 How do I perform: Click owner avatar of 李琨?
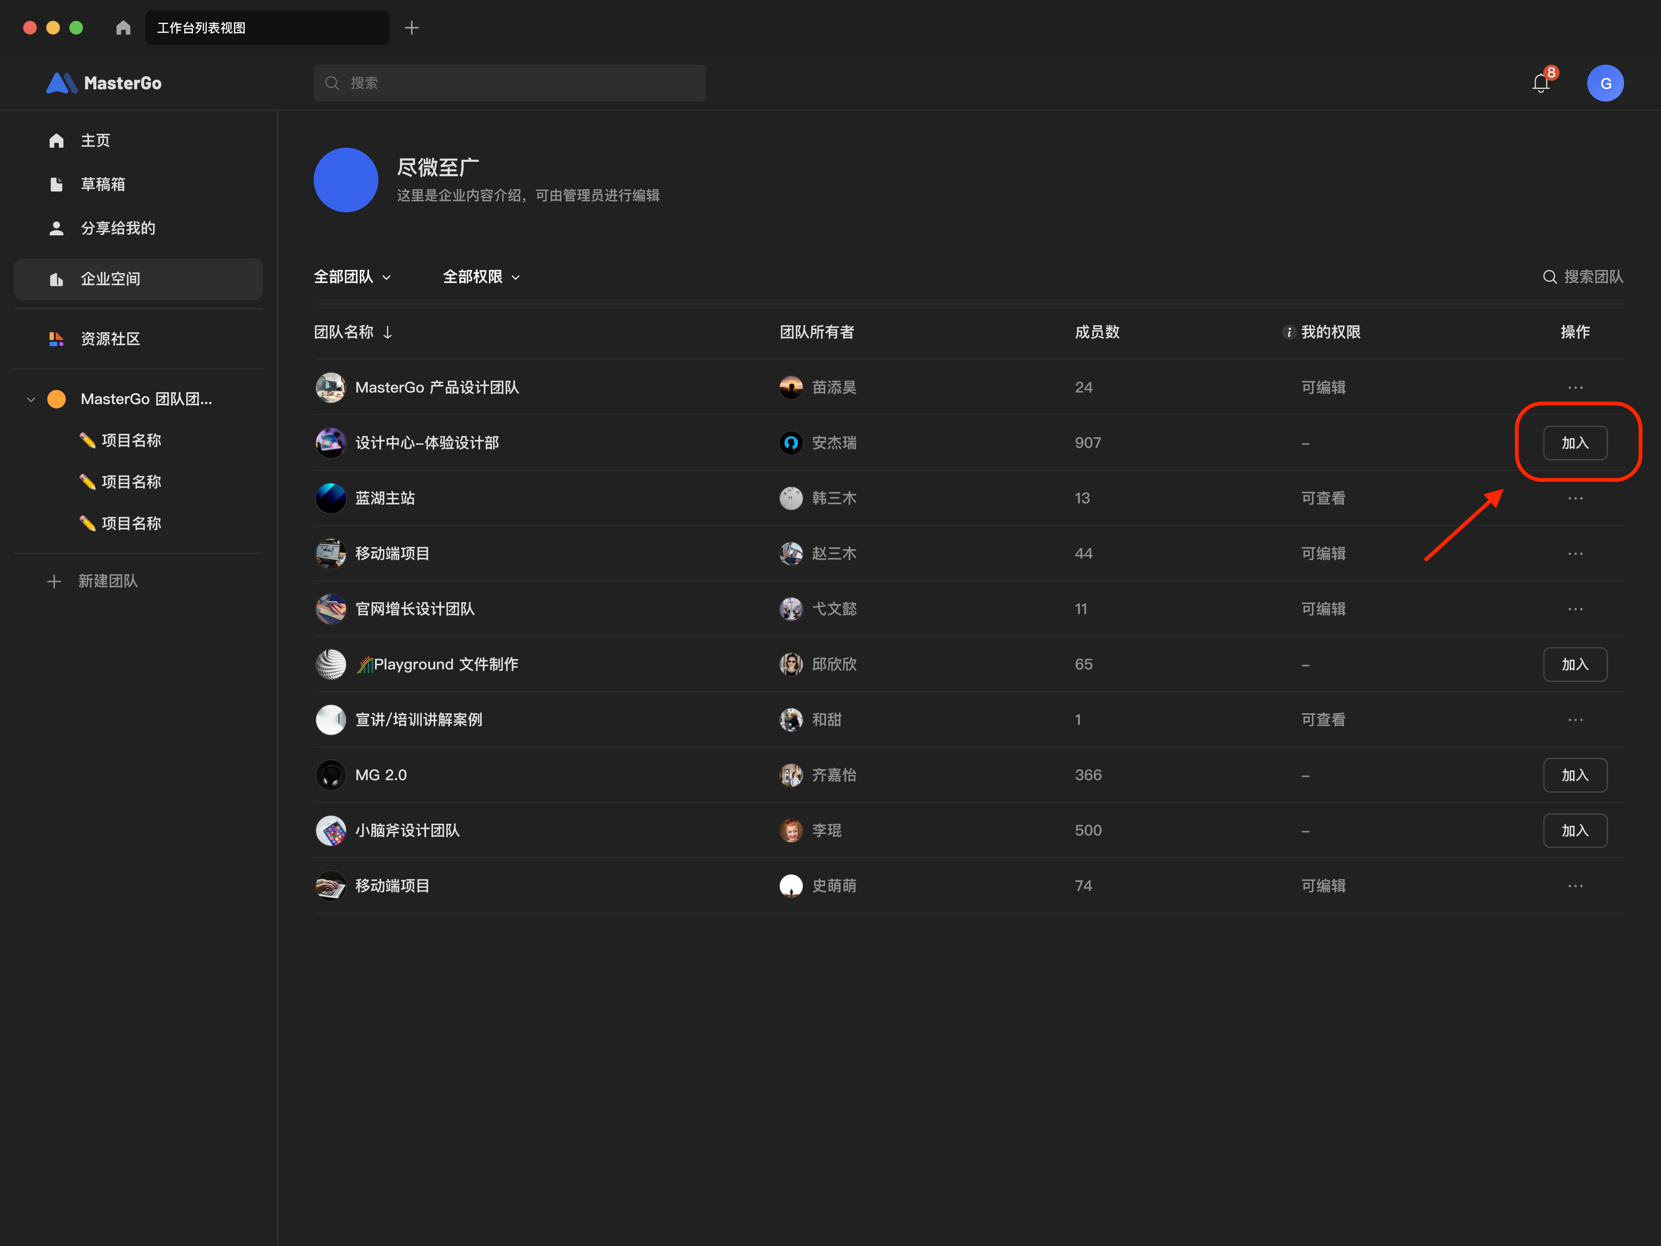point(792,831)
